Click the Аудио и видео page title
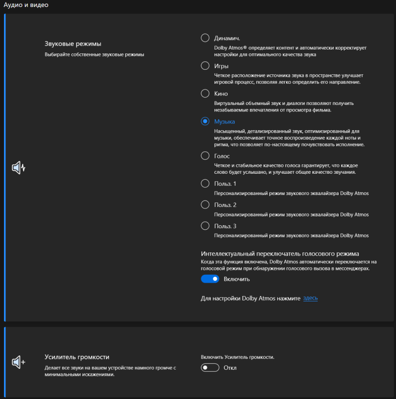Screen dimensions: 396x399 coord(26,5)
